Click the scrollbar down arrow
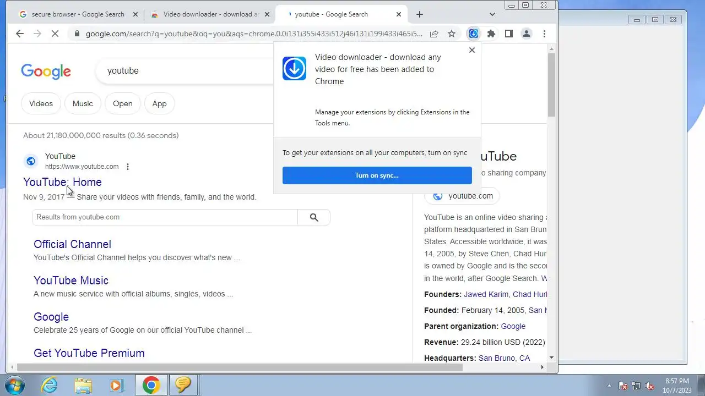The image size is (705, 396). (x=551, y=358)
